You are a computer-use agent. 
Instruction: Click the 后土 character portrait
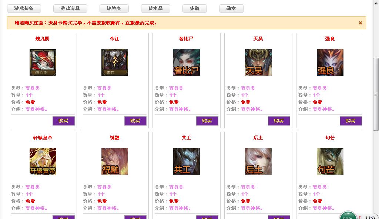click(258, 161)
